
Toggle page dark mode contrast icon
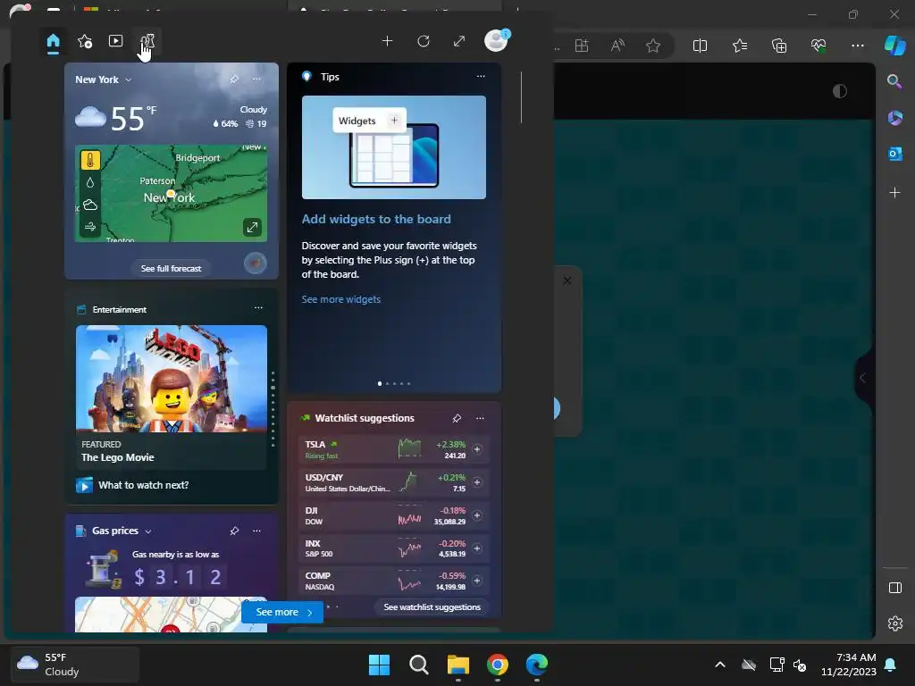coord(840,91)
